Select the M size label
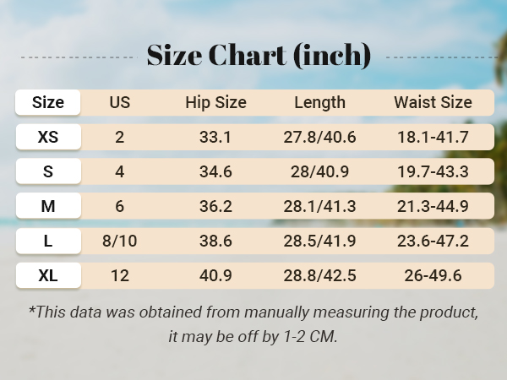Viewport: 507px width, 380px height. (x=48, y=206)
